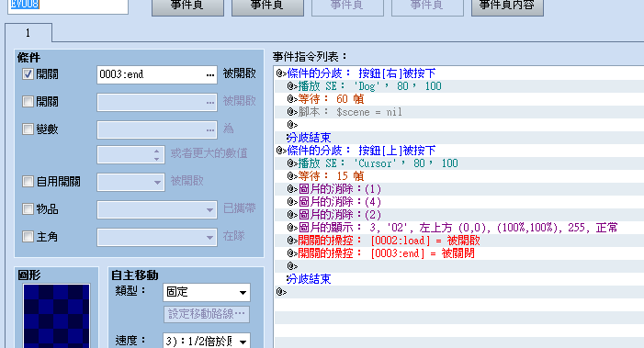The height and width of the screenshot is (348, 644).
Task: Select the 等待 60 幀 command
Action: coord(459,99)
